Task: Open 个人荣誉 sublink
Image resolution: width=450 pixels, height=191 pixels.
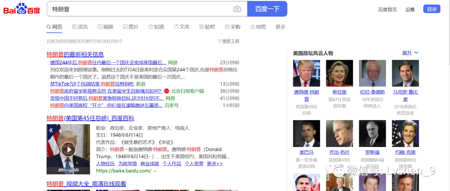Action: [x=194, y=164]
